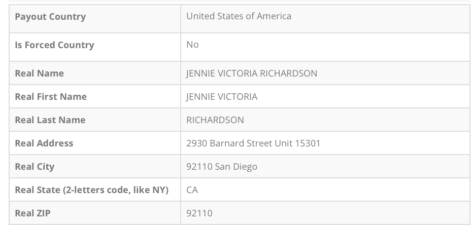Select the United States of America value

pyautogui.click(x=239, y=16)
